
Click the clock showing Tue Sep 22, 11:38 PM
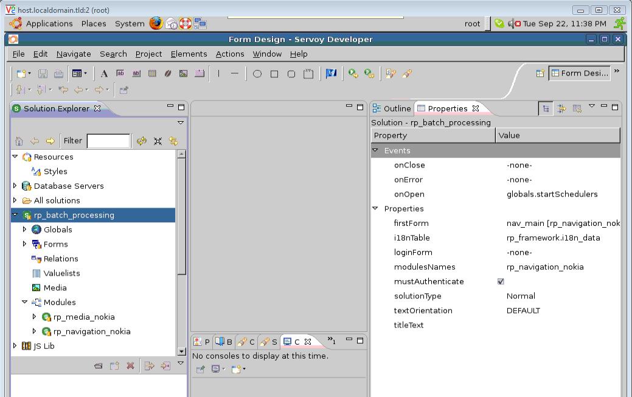(564, 24)
